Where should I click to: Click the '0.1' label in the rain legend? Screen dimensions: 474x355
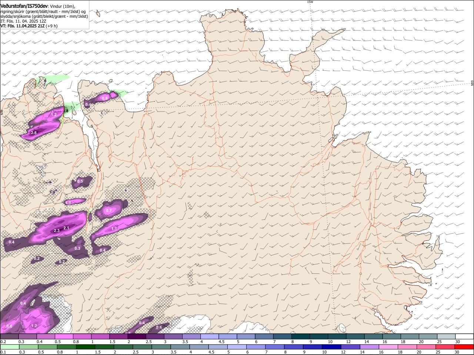pos(3,352)
